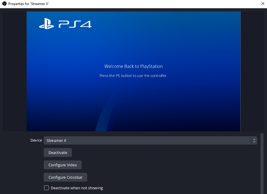This screenshot has width=267, height=194.
Task: Click the 'Press the PS button' message text
Action: [133, 76]
